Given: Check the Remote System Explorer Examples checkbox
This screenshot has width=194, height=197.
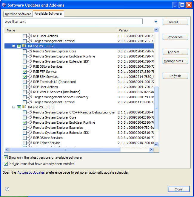Looking at the screenshot, I should (x=24, y=128).
